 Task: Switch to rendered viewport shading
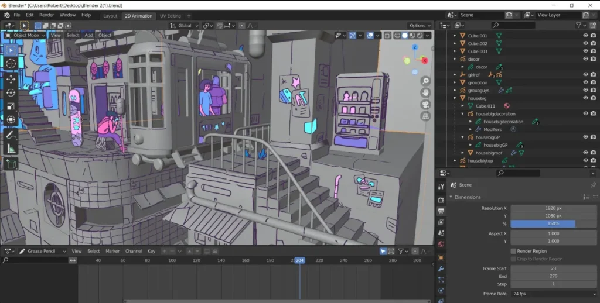click(x=420, y=36)
